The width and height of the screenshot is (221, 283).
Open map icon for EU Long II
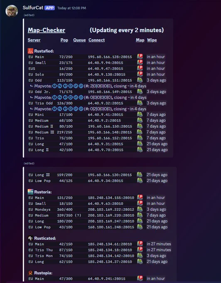pos(140,150)
